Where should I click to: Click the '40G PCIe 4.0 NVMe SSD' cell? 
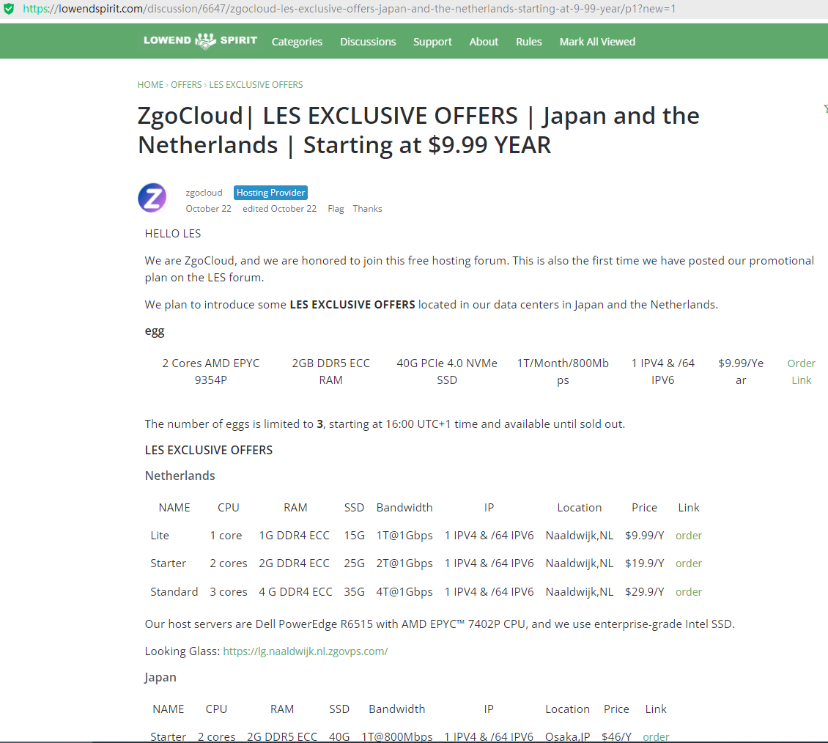click(447, 371)
